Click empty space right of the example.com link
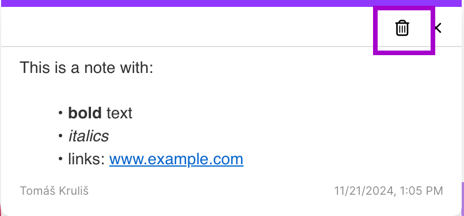 (x=343, y=159)
